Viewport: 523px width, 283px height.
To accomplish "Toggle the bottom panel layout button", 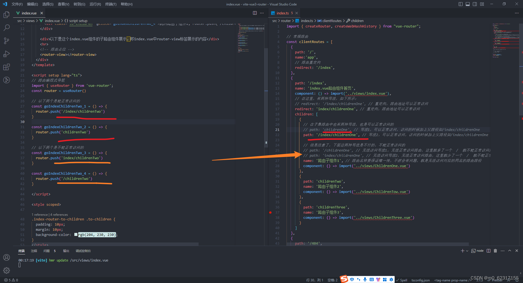I will pos(468,4).
